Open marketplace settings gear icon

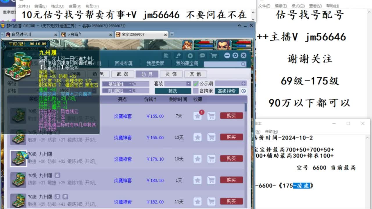click(x=235, y=55)
